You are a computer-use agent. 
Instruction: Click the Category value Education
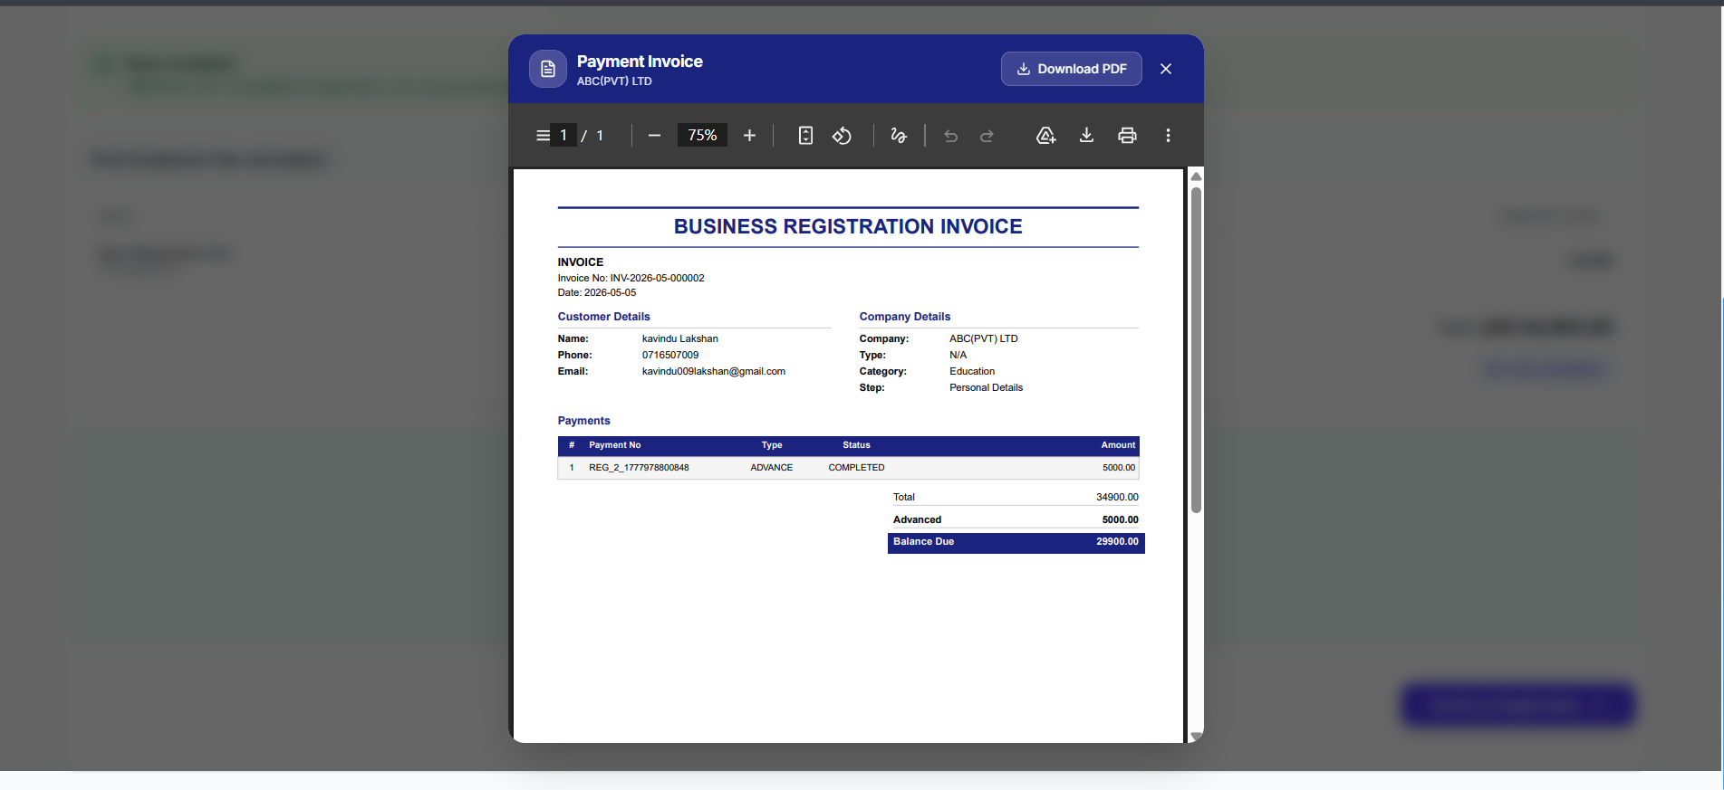(x=972, y=372)
